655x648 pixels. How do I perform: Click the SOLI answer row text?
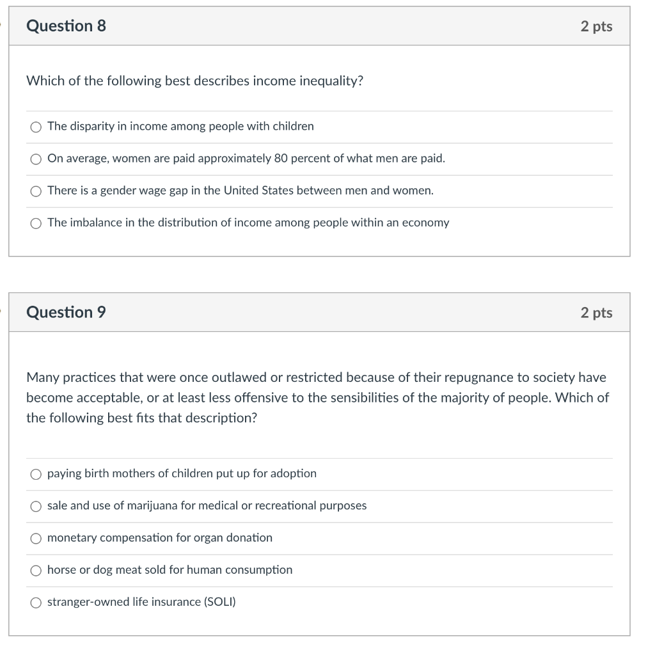tap(141, 602)
